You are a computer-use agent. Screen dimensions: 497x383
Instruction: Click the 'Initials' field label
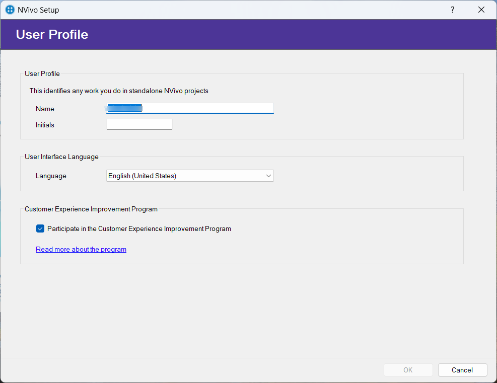45,125
